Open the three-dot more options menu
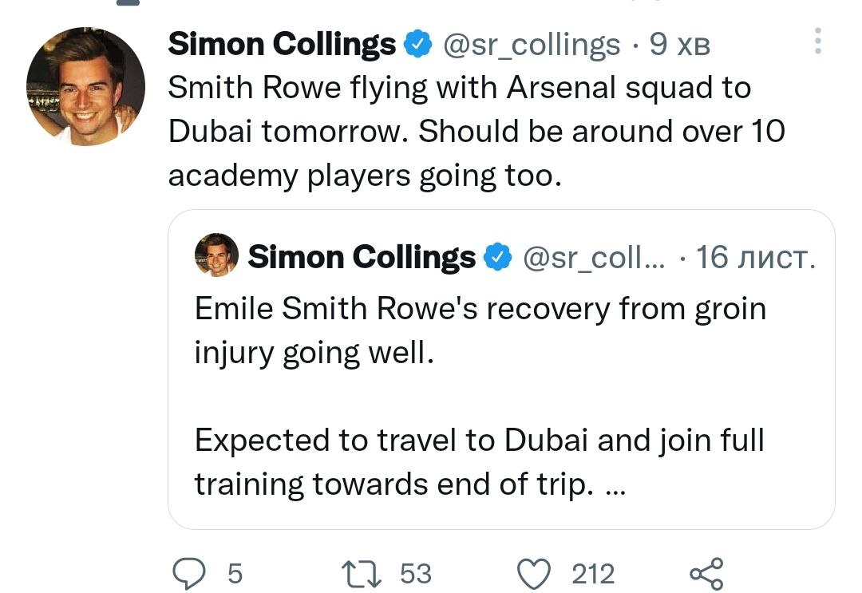The height and width of the screenshot is (593, 862). point(817,42)
